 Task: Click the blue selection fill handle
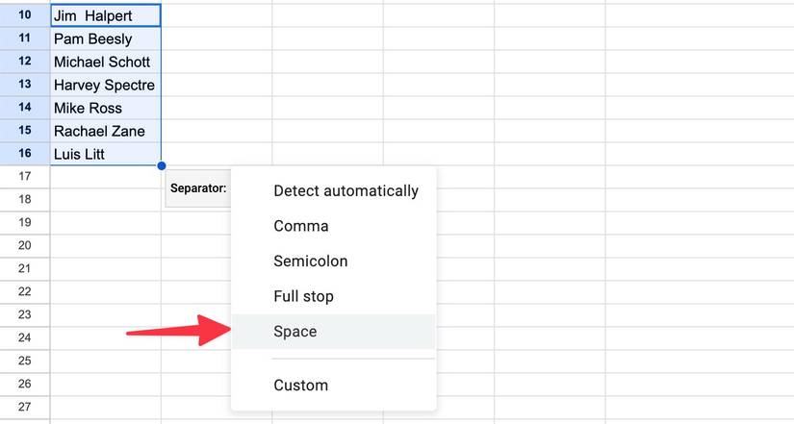161,165
